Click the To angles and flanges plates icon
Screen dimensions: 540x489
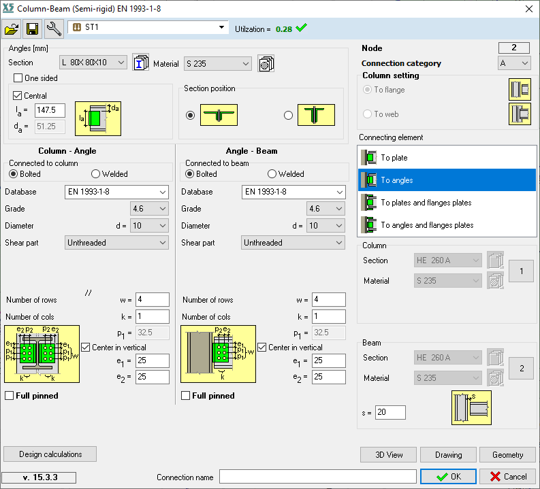pos(368,225)
